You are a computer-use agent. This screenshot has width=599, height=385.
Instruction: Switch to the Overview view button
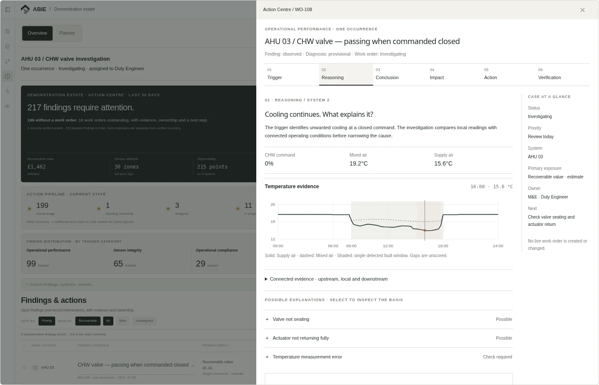point(37,33)
